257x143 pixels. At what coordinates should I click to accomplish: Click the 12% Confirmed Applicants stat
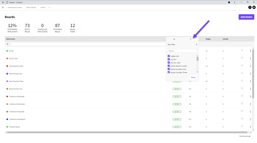[x=12, y=28]
